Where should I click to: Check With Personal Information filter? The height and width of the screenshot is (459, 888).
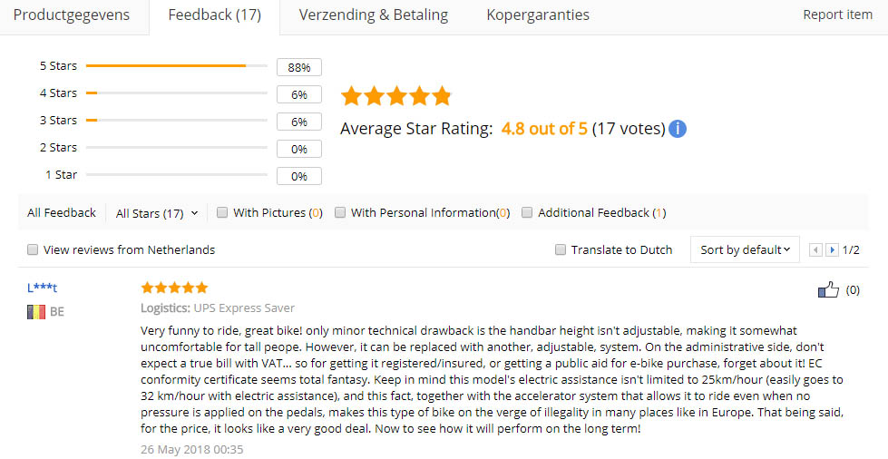pyautogui.click(x=340, y=212)
